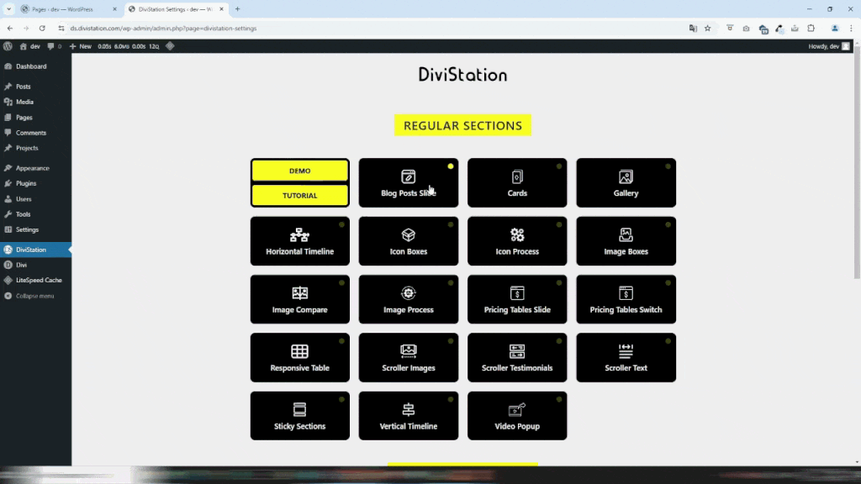Open the Icon Boxes module icon

coord(409,235)
